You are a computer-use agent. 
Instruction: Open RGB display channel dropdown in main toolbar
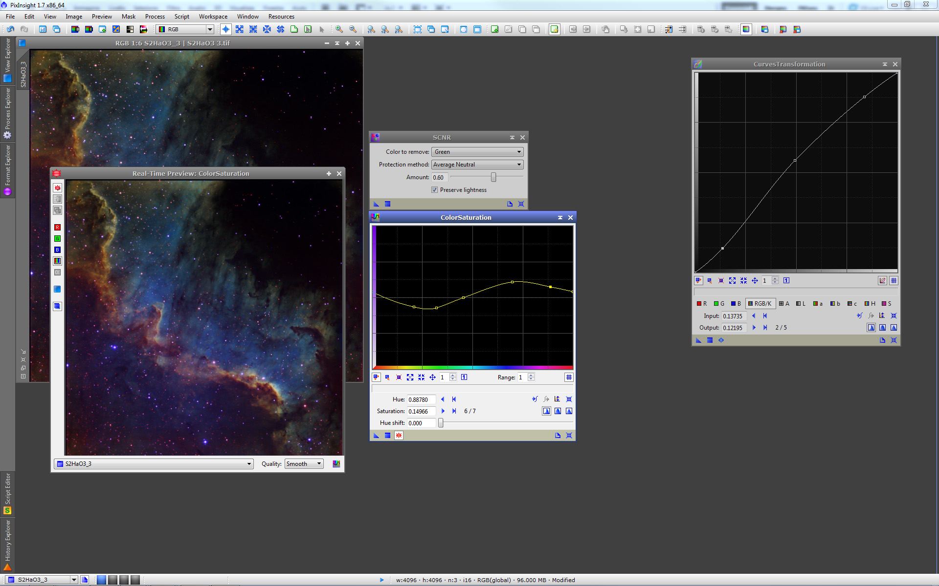[185, 29]
